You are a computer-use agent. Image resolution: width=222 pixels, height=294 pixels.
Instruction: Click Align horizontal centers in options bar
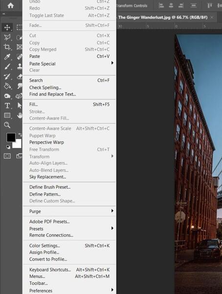point(171,5)
